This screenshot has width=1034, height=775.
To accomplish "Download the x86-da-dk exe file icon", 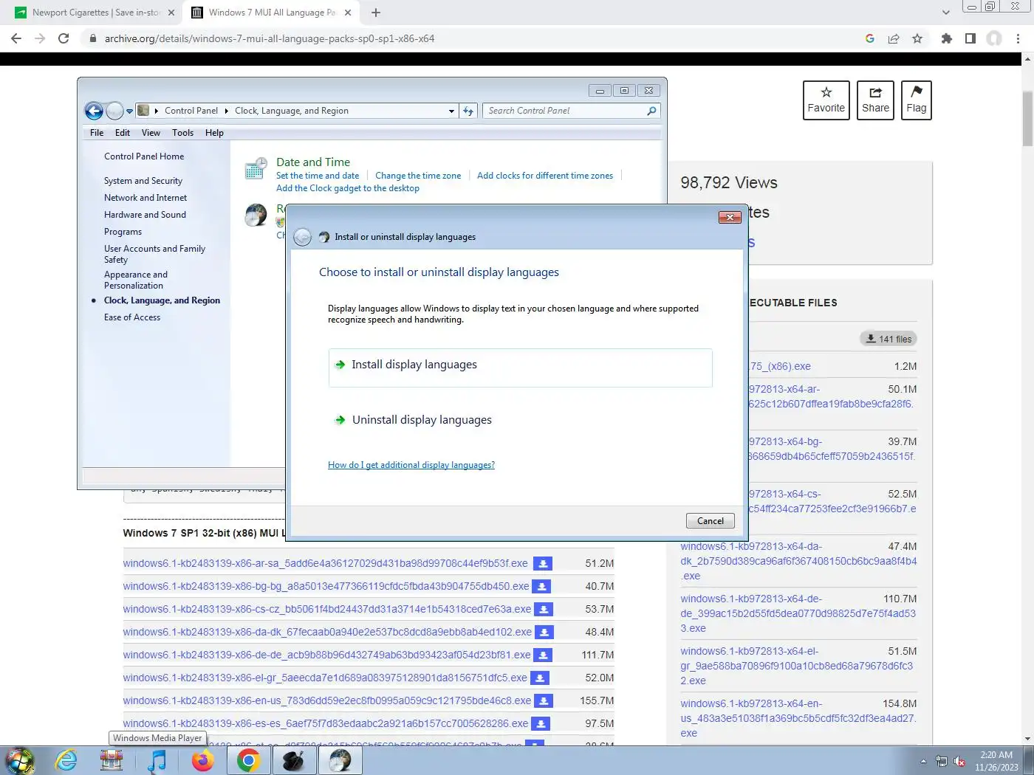I will click(x=544, y=633).
